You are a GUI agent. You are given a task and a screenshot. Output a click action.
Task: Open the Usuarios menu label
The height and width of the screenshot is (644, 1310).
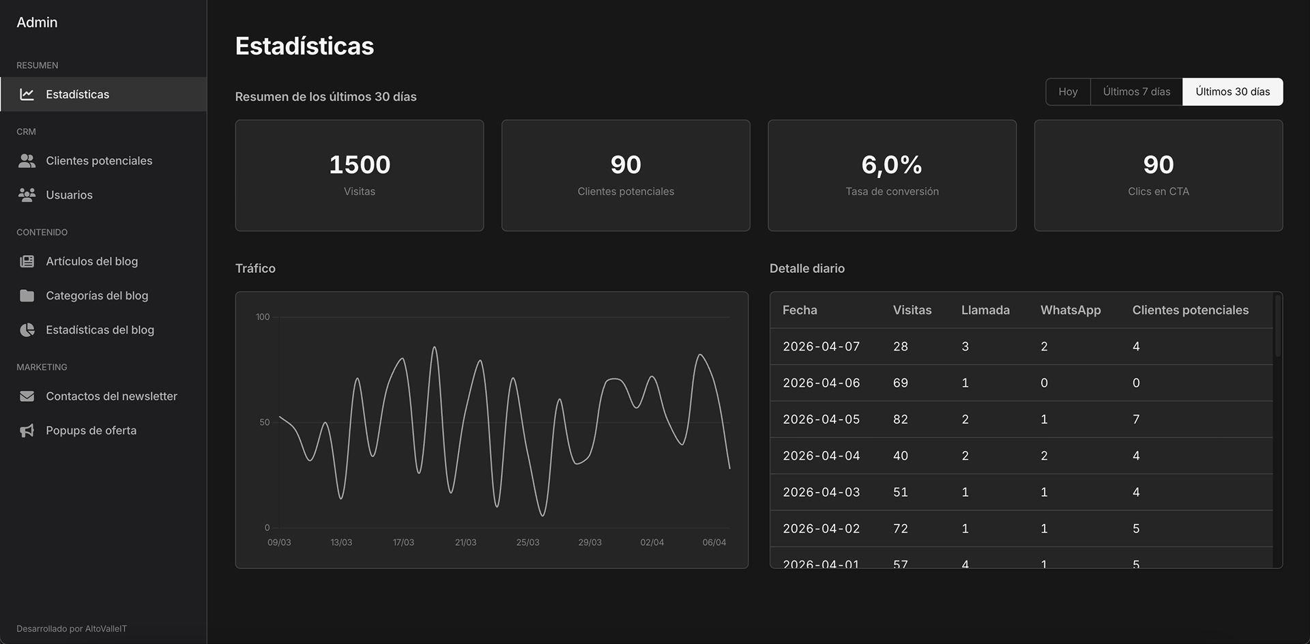69,195
